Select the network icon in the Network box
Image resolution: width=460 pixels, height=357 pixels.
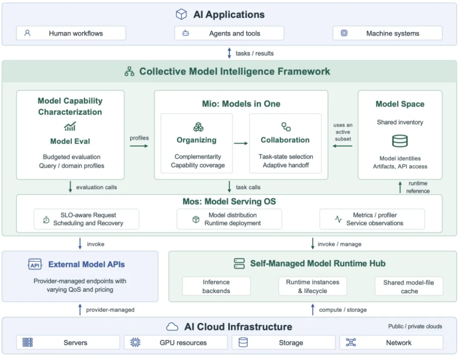351,343
